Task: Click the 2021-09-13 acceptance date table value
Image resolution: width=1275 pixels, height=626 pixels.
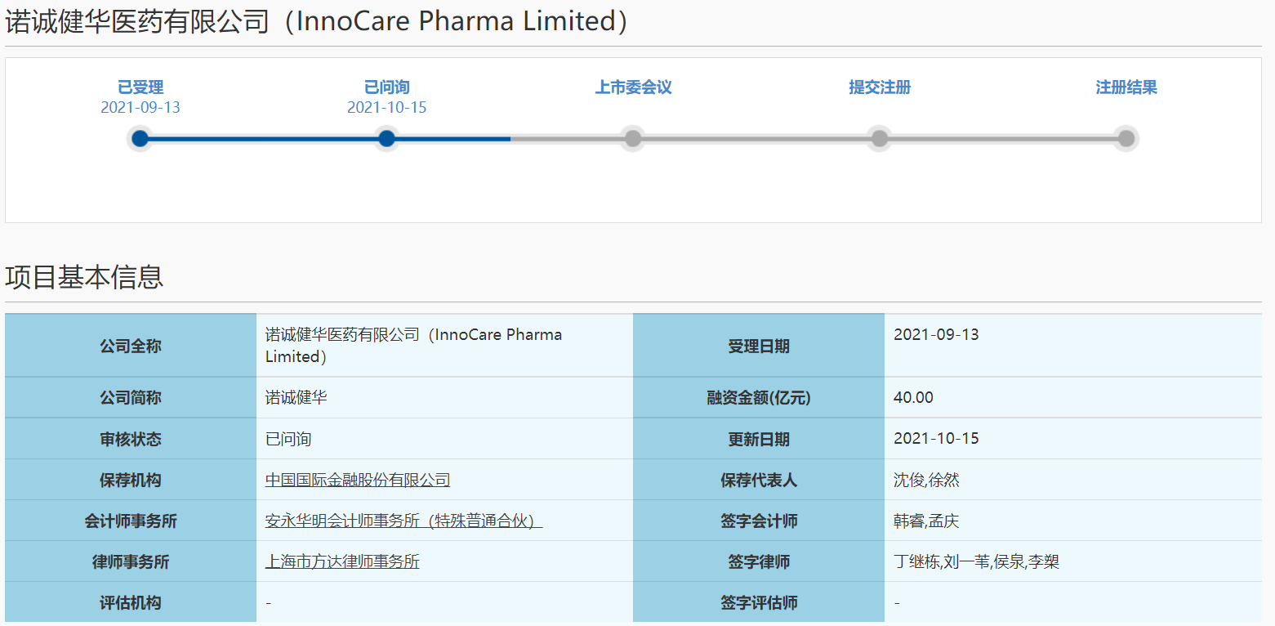Action: click(x=936, y=334)
